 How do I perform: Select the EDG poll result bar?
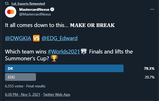click(20, 77)
